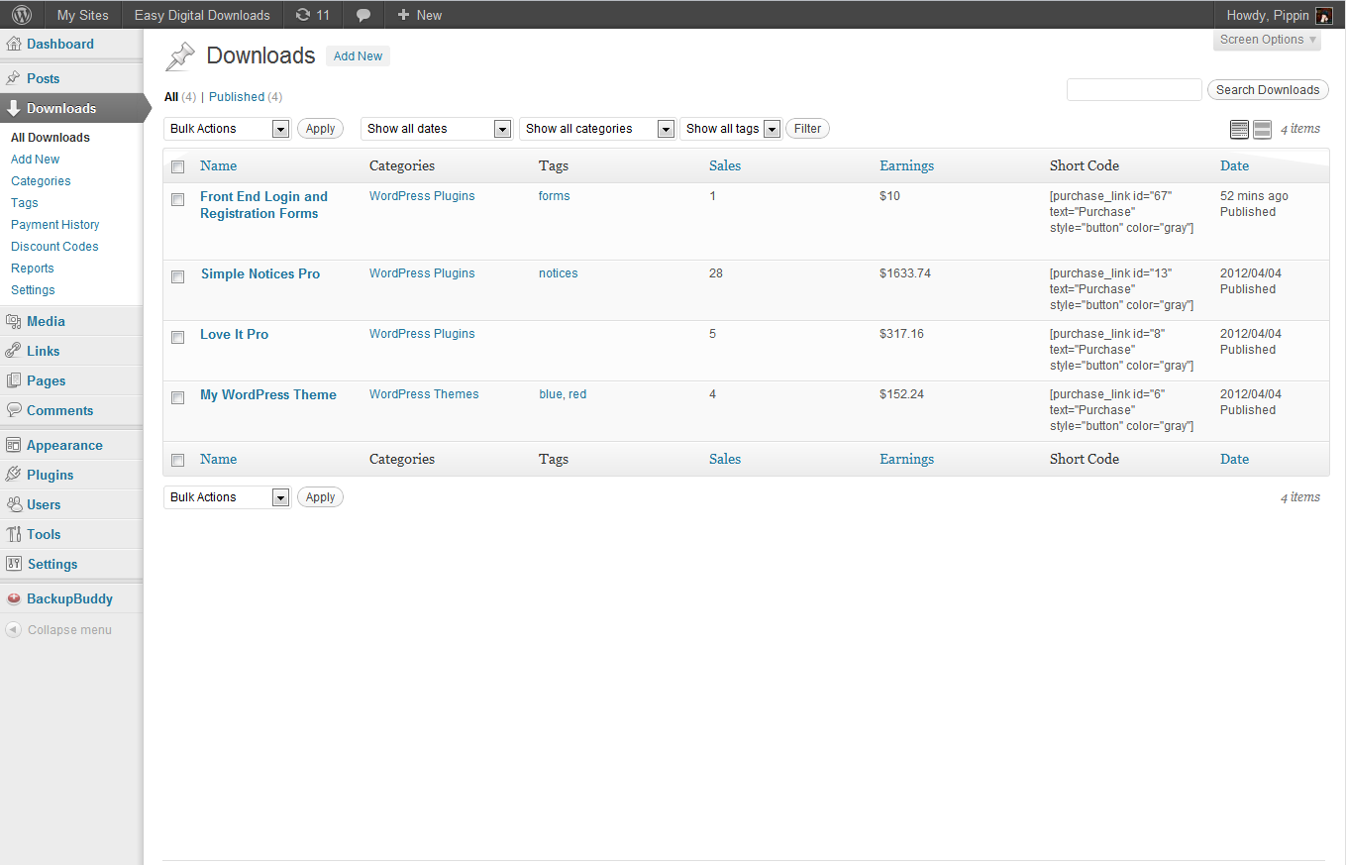This screenshot has width=1346, height=865.
Task: Open the top Bulk Actions dropdown
Action: 227,129
